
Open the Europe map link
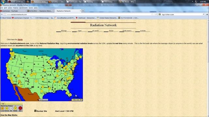coord(111,31)
